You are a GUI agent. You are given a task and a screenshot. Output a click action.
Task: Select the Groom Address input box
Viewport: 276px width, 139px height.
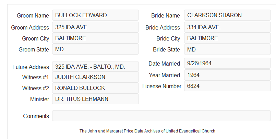click(x=95, y=27)
